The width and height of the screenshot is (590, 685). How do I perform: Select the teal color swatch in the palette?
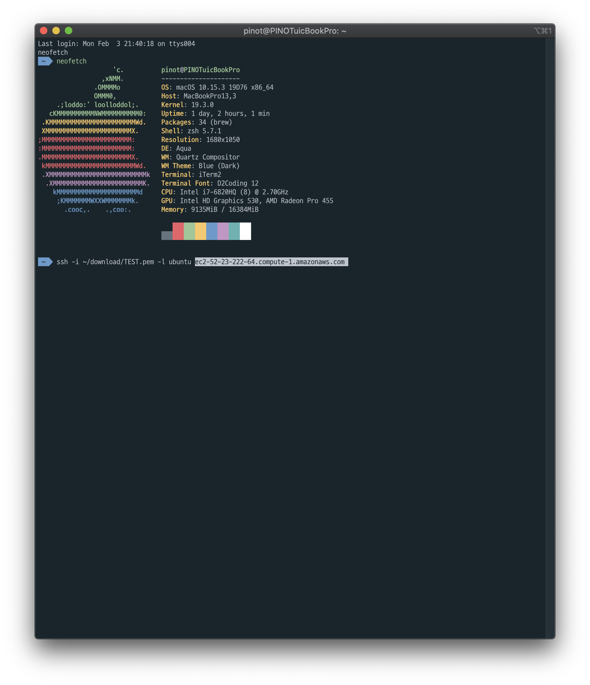(x=234, y=232)
